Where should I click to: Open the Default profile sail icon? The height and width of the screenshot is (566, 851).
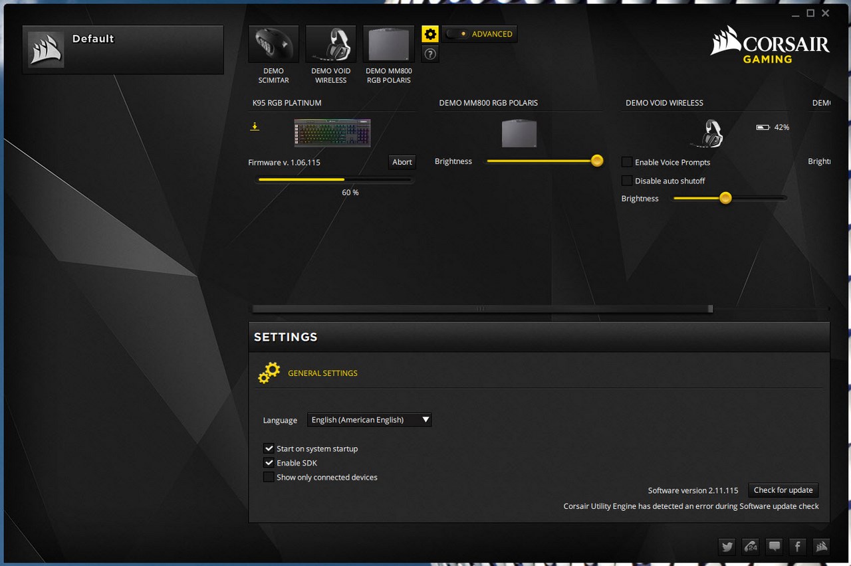coord(46,50)
